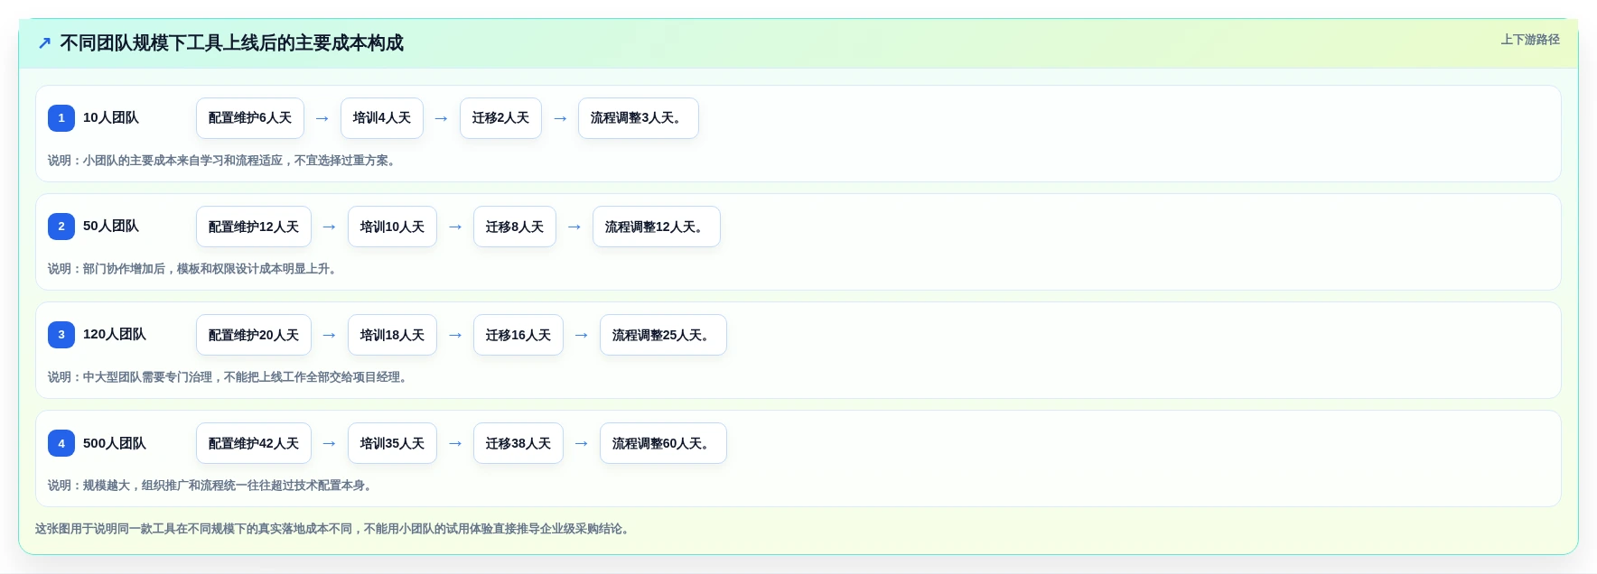Click the 配置维护12人天 chip
Image resolution: width=1597 pixels, height=574 pixels.
tap(254, 227)
